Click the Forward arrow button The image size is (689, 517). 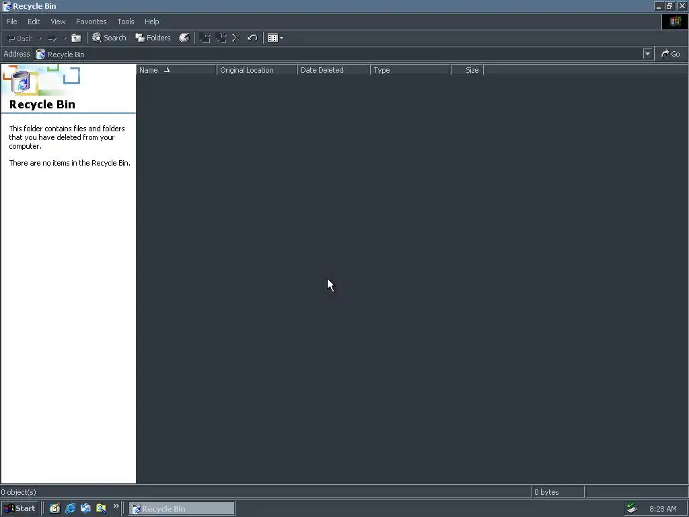pyautogui.click(x=52, y=38)
